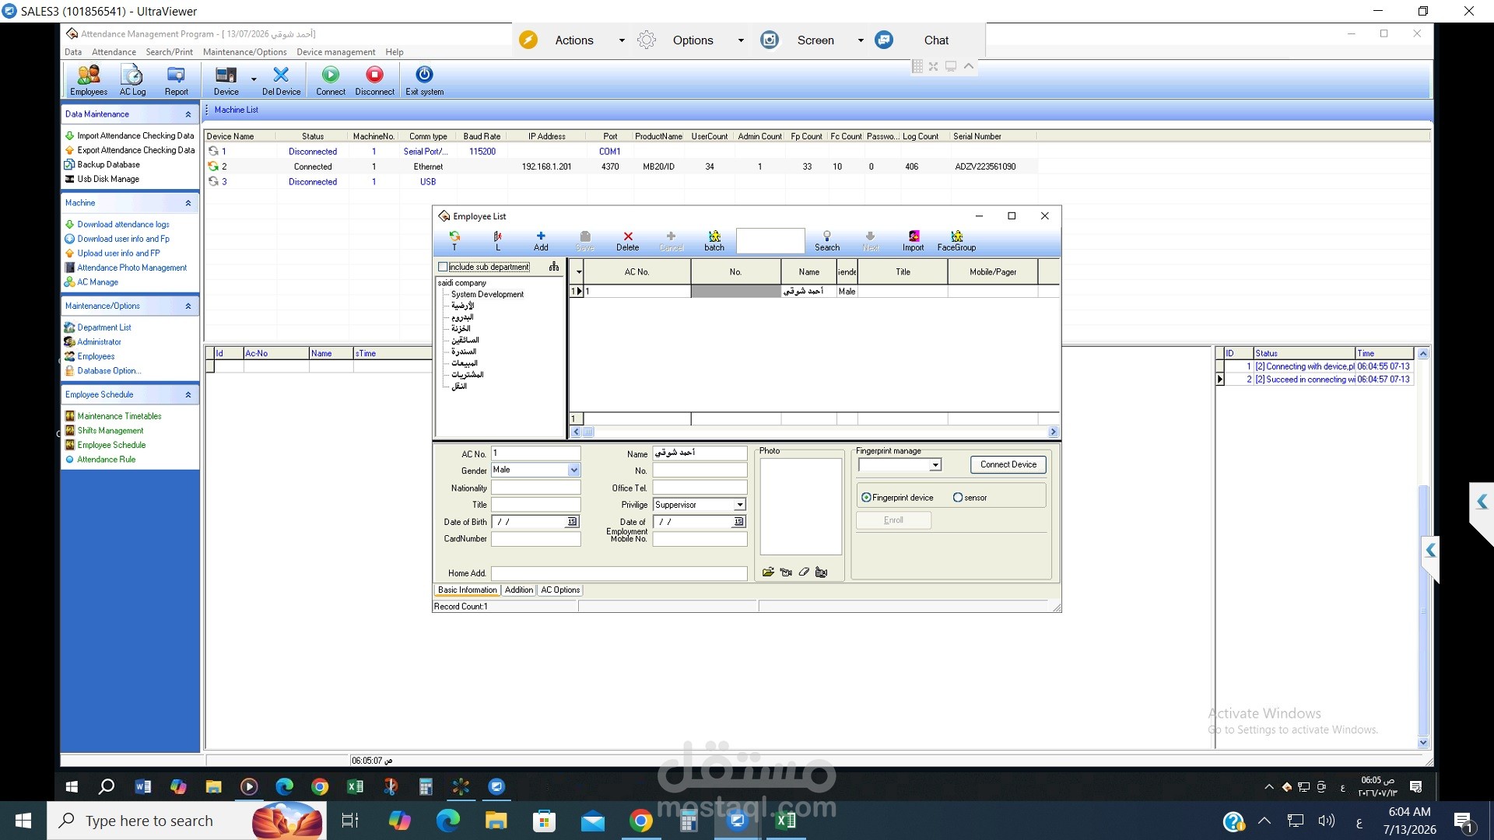Open the Gender dropdown
The width and height of the screenshot is (1494, 840).
tap(573, 470)
